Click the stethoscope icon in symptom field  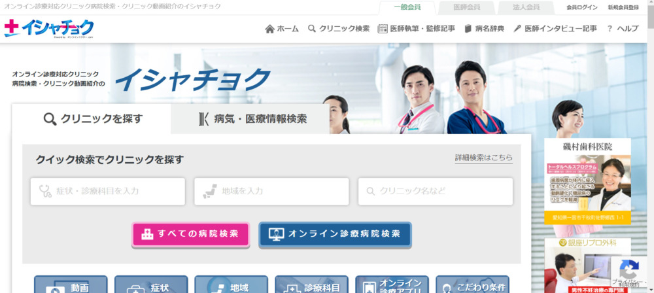[x=45, y=191]
